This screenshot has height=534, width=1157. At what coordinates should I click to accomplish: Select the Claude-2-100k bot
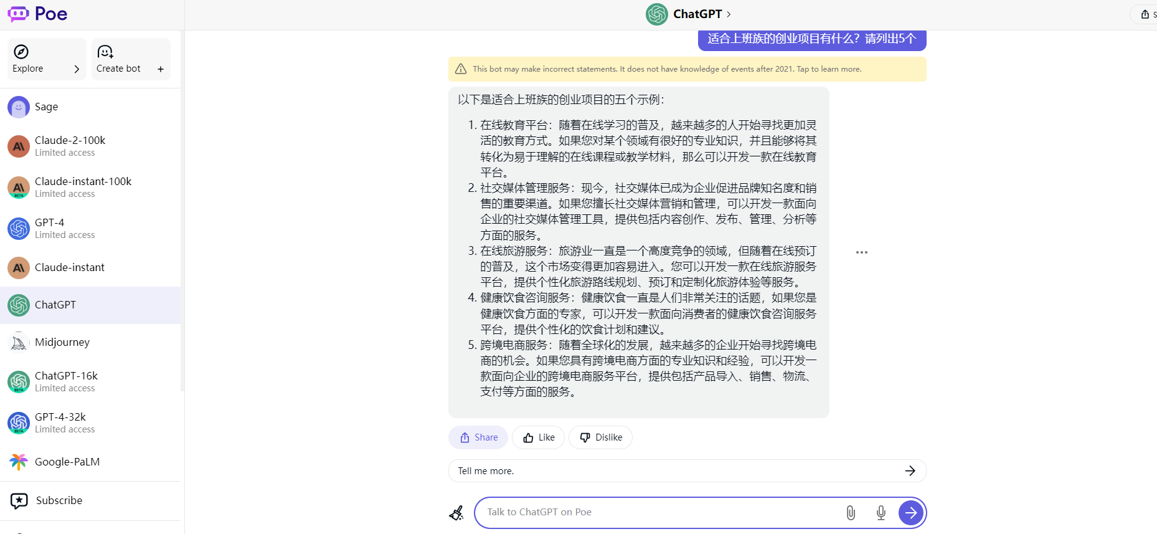(x=90, y=146)
